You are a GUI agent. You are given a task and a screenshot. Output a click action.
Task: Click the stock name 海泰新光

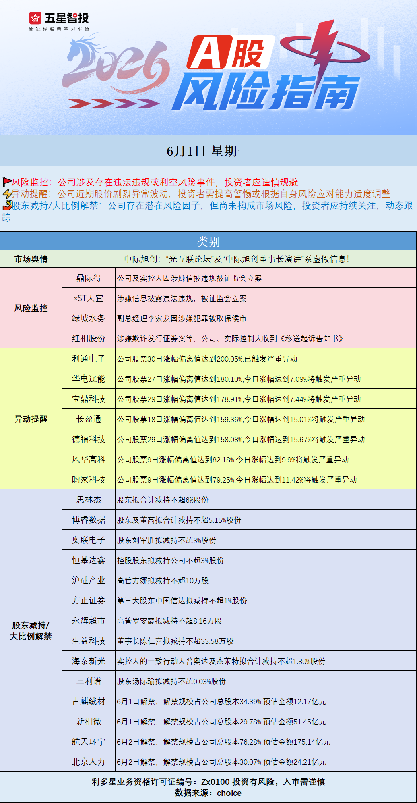(89, 661)
